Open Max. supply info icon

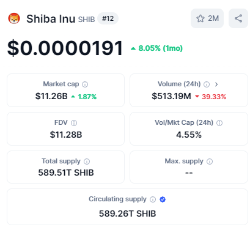tap(210, 162)
